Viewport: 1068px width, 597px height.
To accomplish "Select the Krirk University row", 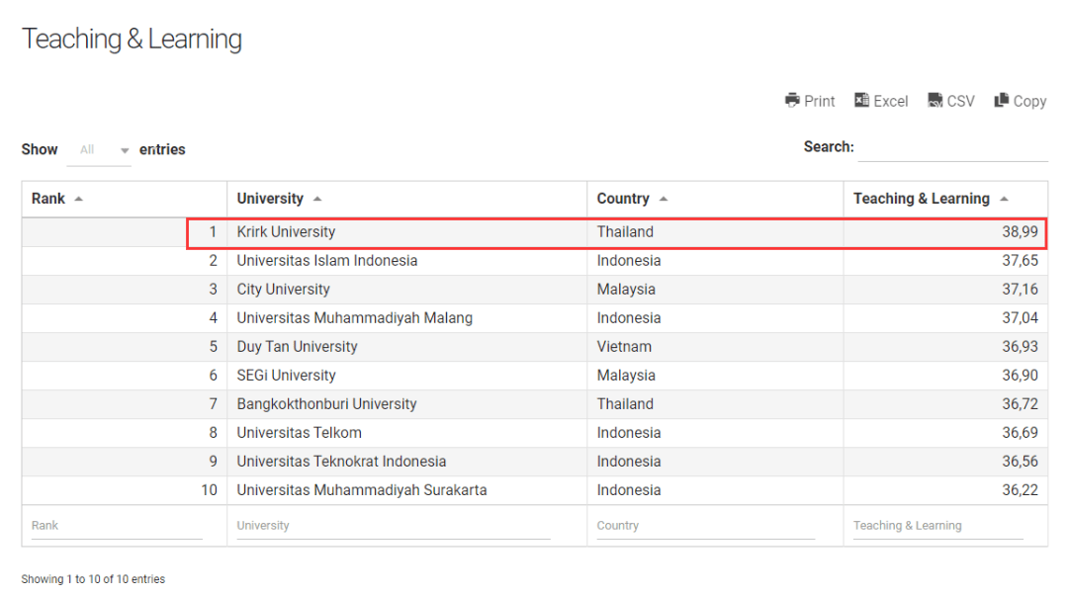I will coord(286,232).
